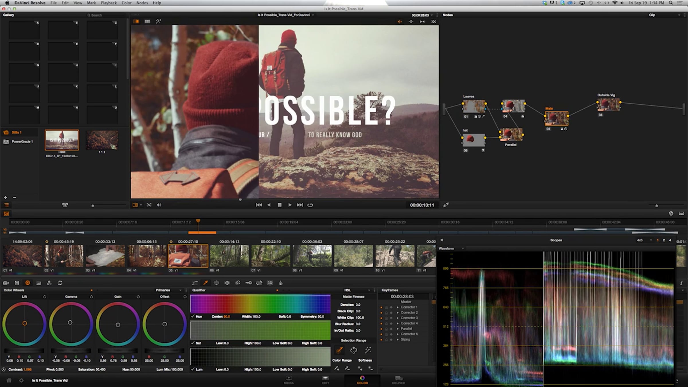Open the timeline name dropdown above viewer

click(286, 15)
